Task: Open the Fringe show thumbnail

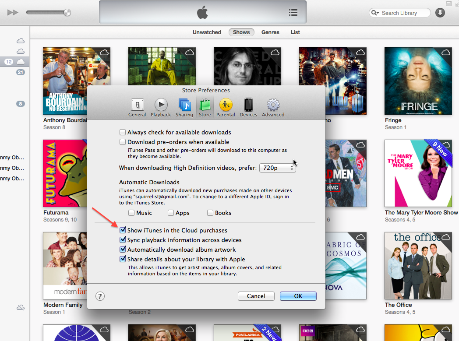Action: tap(418, 81)
